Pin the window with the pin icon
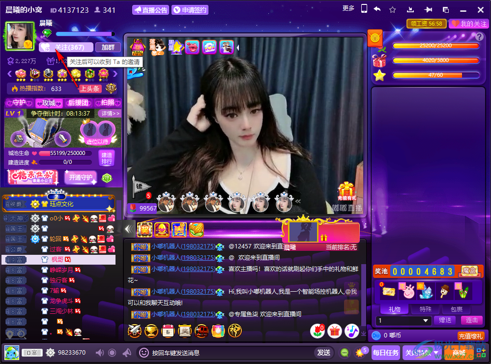 pos(428,10)
